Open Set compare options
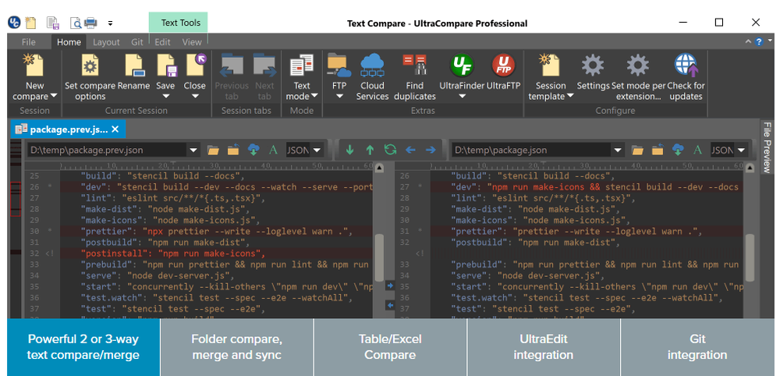The image size is (780, 376). [90, 77]
